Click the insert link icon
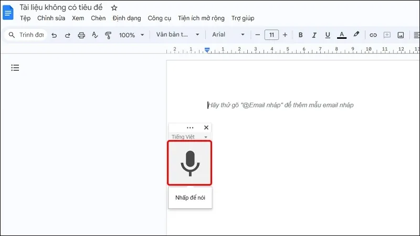Image resolution: width=420 pixels, height=236 pixels. tap(373, 35)
